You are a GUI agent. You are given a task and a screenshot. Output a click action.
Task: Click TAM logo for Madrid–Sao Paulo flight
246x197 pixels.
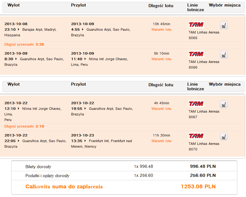tap(196, 25)
